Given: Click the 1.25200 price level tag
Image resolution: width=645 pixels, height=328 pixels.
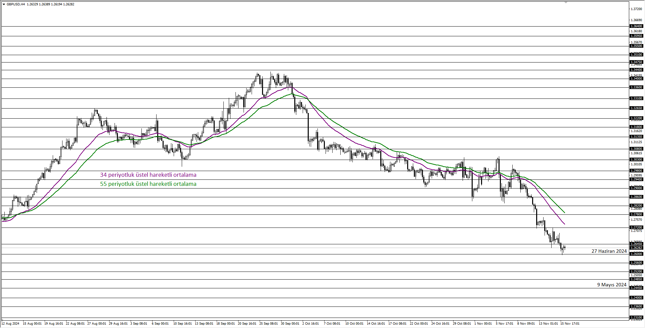Looking at the screenshot, I should click(636, 272).
